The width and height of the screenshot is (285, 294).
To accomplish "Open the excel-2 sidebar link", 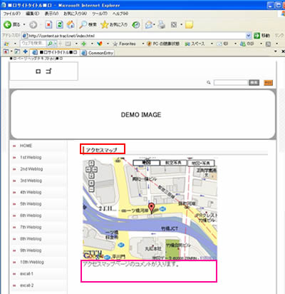I will [x=26, y=285].
